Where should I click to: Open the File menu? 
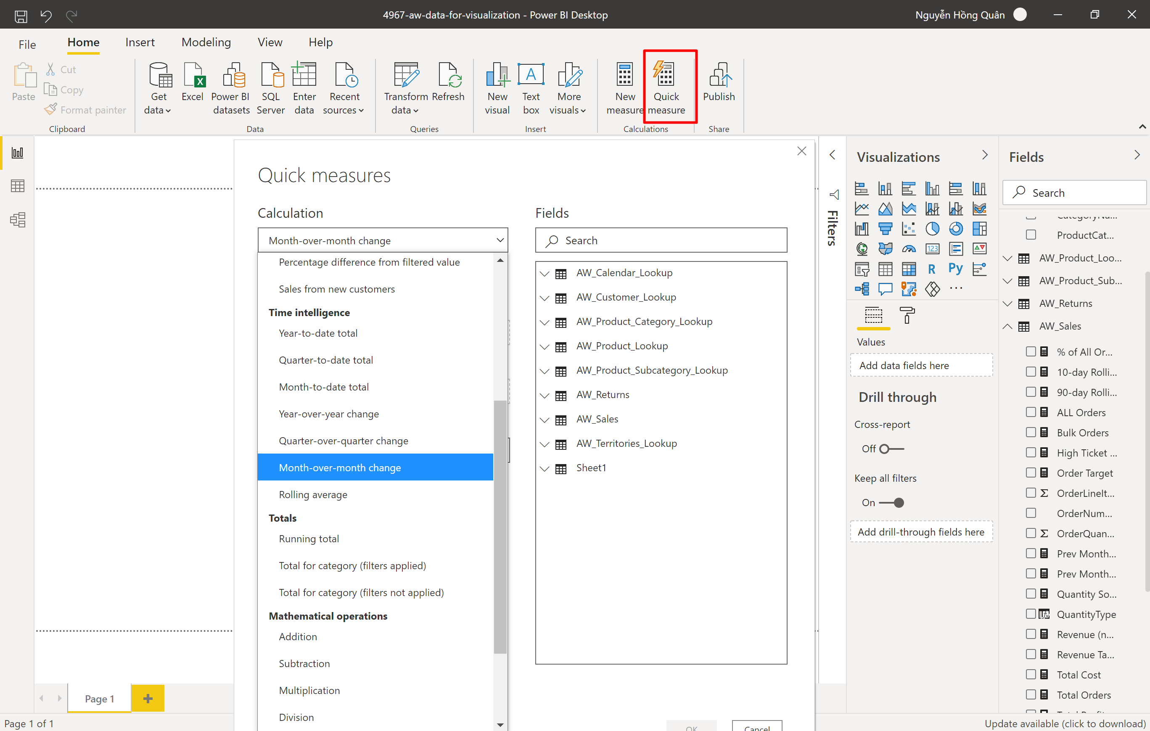point(27,45)
